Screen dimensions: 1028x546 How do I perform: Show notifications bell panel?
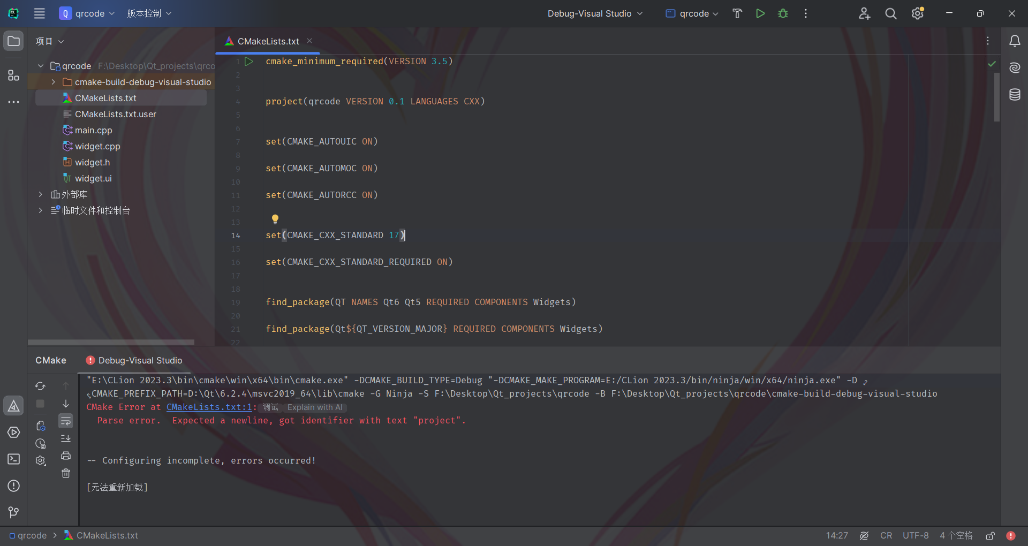(x=1015, y=41)
